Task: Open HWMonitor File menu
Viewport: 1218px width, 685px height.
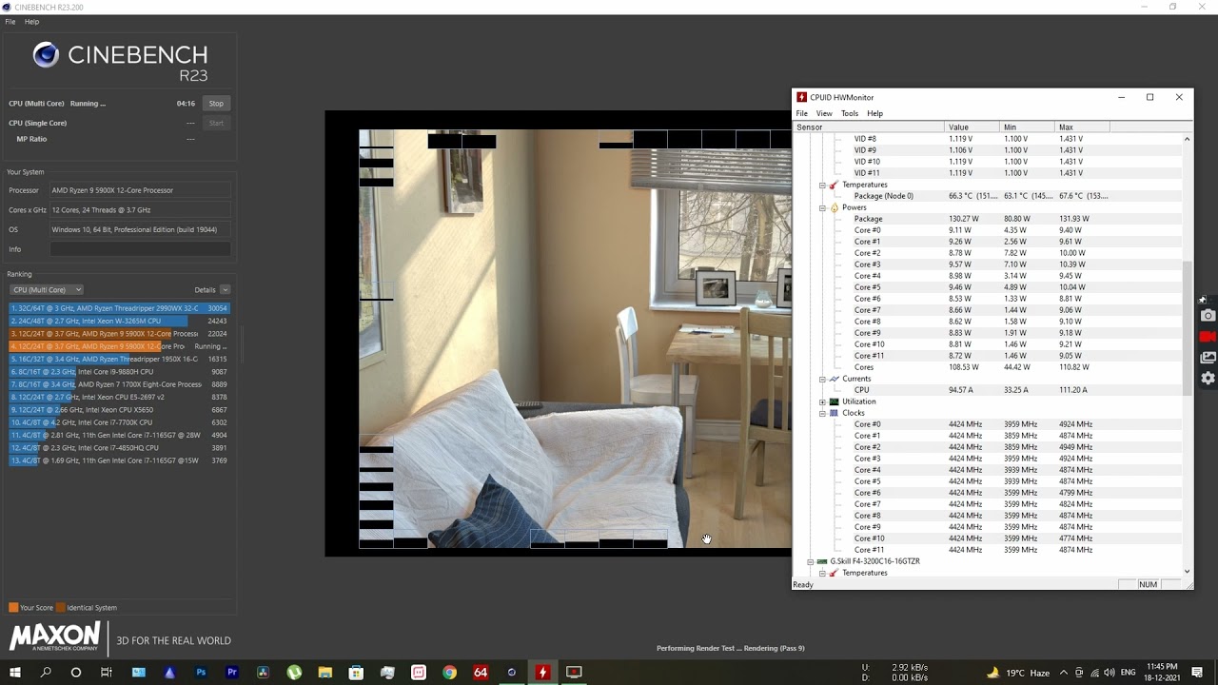Action: pos(802,113)
